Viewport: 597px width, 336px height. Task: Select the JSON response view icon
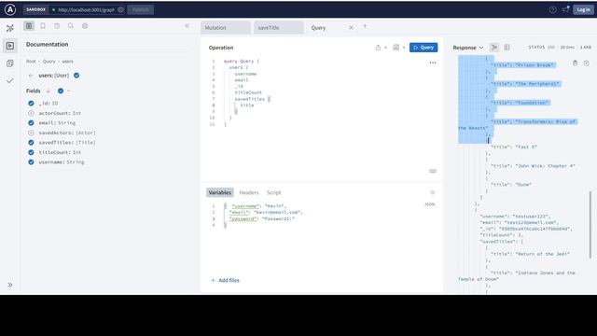[494, 48]
